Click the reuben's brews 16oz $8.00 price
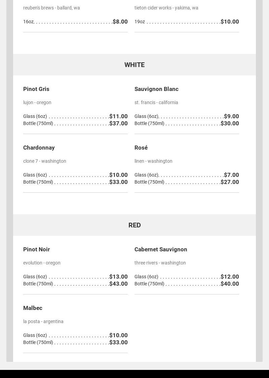Screen dimensions: 269x378 (x=120, y=22)
